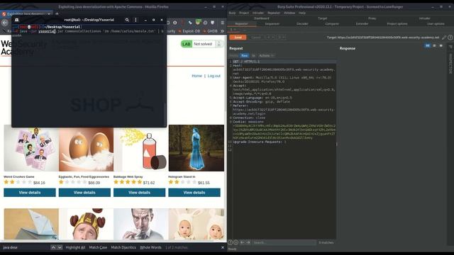Open request search settings gear icon

(236, 242)
